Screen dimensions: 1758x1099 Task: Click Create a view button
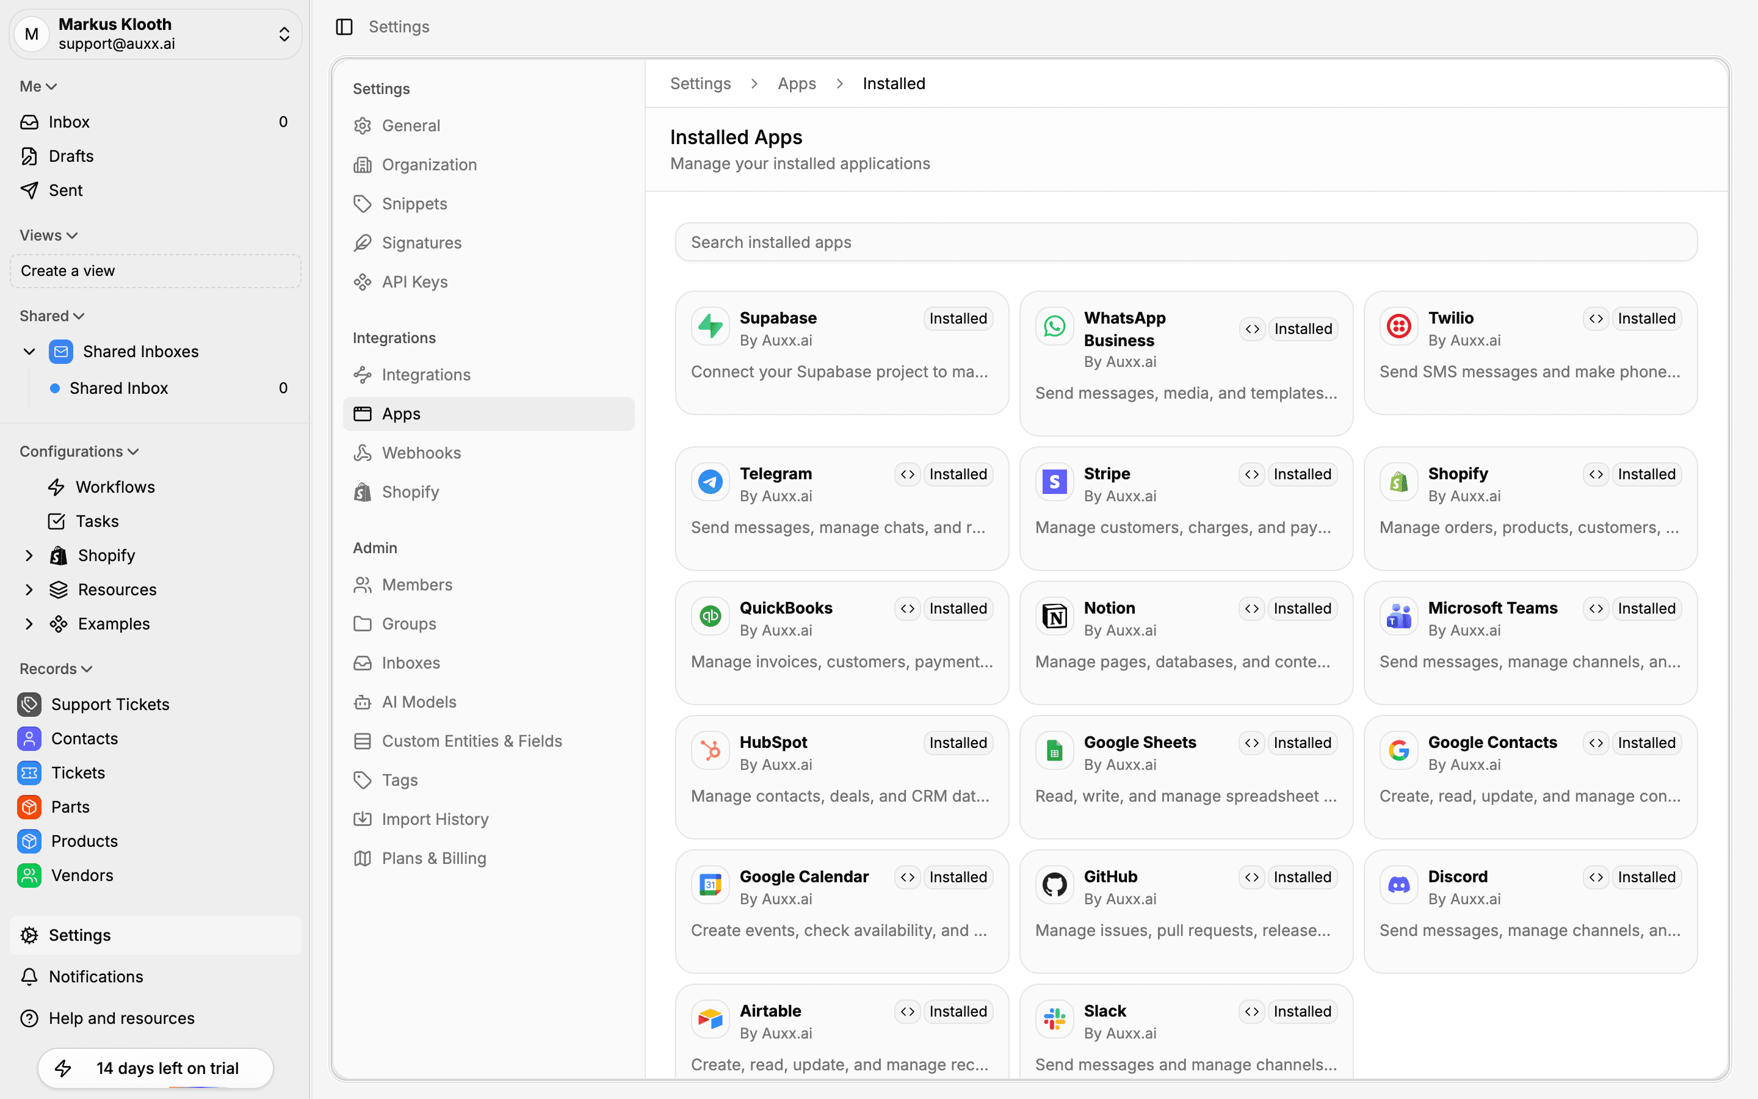click(156, 271)
